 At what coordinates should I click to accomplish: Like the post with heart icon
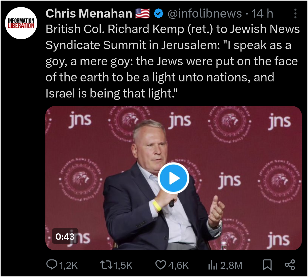coord(161,265)
